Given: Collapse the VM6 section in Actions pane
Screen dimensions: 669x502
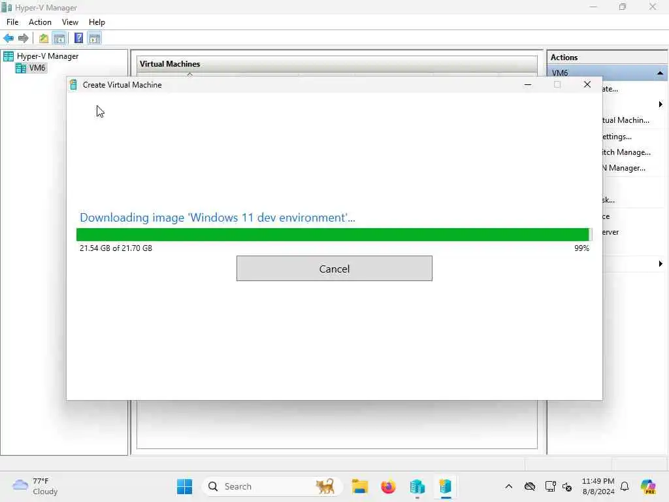Looking at the screenshot, I should (x=660, y=73).
